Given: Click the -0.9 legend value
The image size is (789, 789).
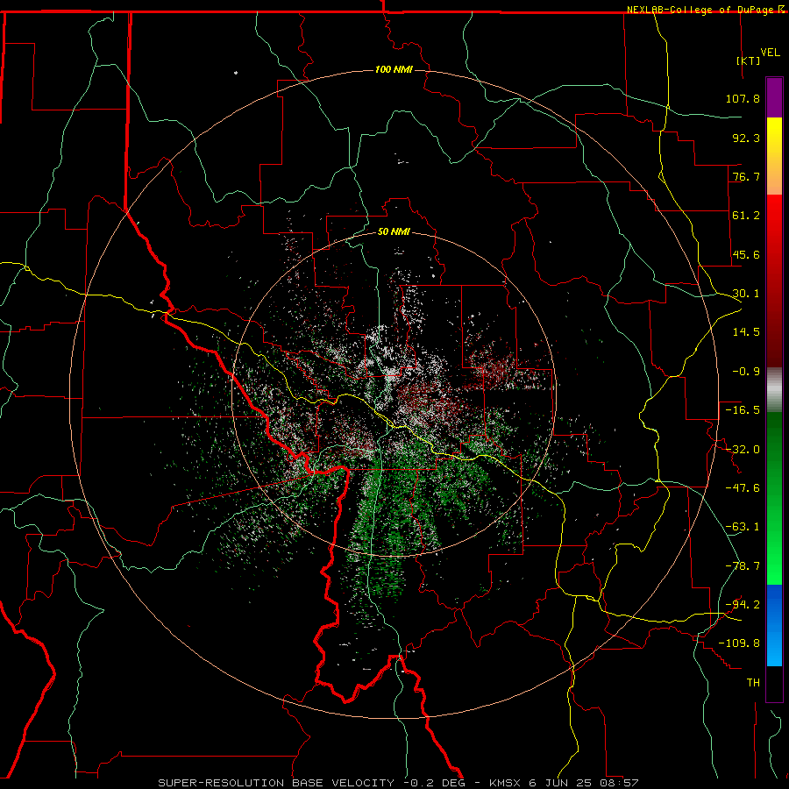Looking at the screenshot, I should [746, 372].
